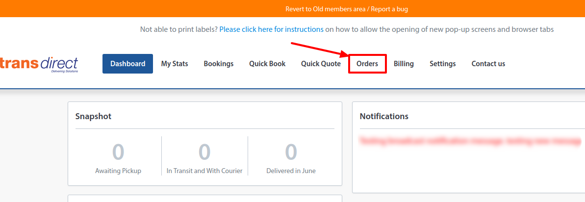Click the 'Not able to print labels?' text
The image size is (585, 202).
(179, 29)
